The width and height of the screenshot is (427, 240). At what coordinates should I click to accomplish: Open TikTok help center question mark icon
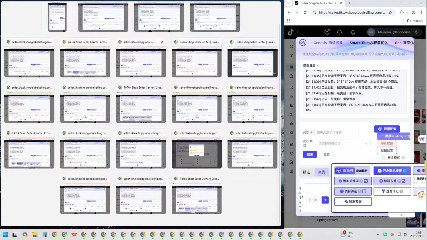[327, 32]
